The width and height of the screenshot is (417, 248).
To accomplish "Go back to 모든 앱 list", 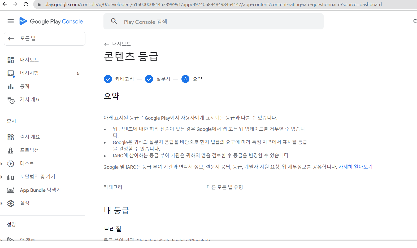I will 45,39.
